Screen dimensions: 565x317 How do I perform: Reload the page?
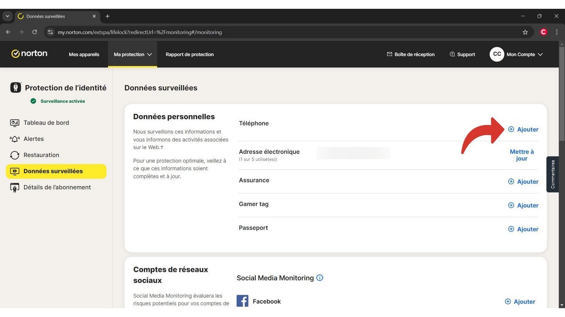pyautogui.click(x=35, y=32)
